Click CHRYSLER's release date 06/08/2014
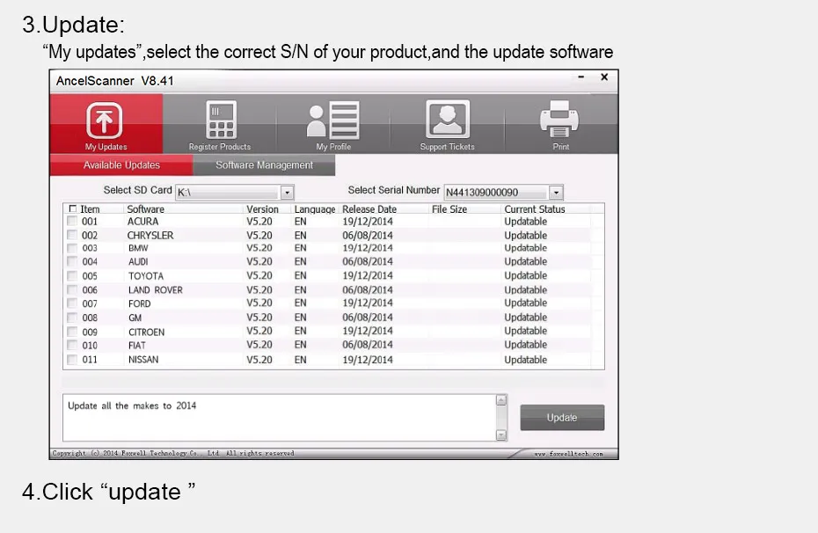This screenshot has width=818, height=533. 368,235
